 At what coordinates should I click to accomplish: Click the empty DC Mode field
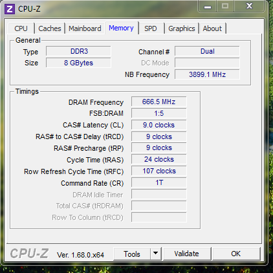coord(207,63)
